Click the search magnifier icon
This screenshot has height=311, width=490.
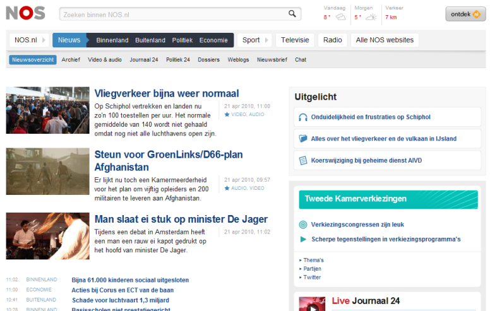(x=292, y=13)
